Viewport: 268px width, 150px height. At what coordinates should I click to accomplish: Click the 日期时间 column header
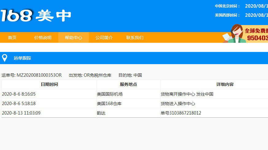(49, 84)
